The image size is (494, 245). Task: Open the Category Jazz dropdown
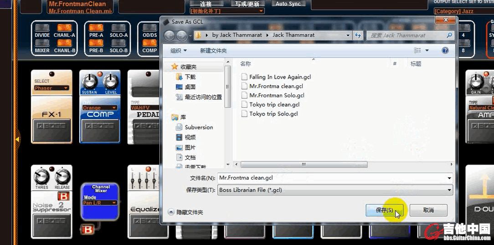[464, 11]
